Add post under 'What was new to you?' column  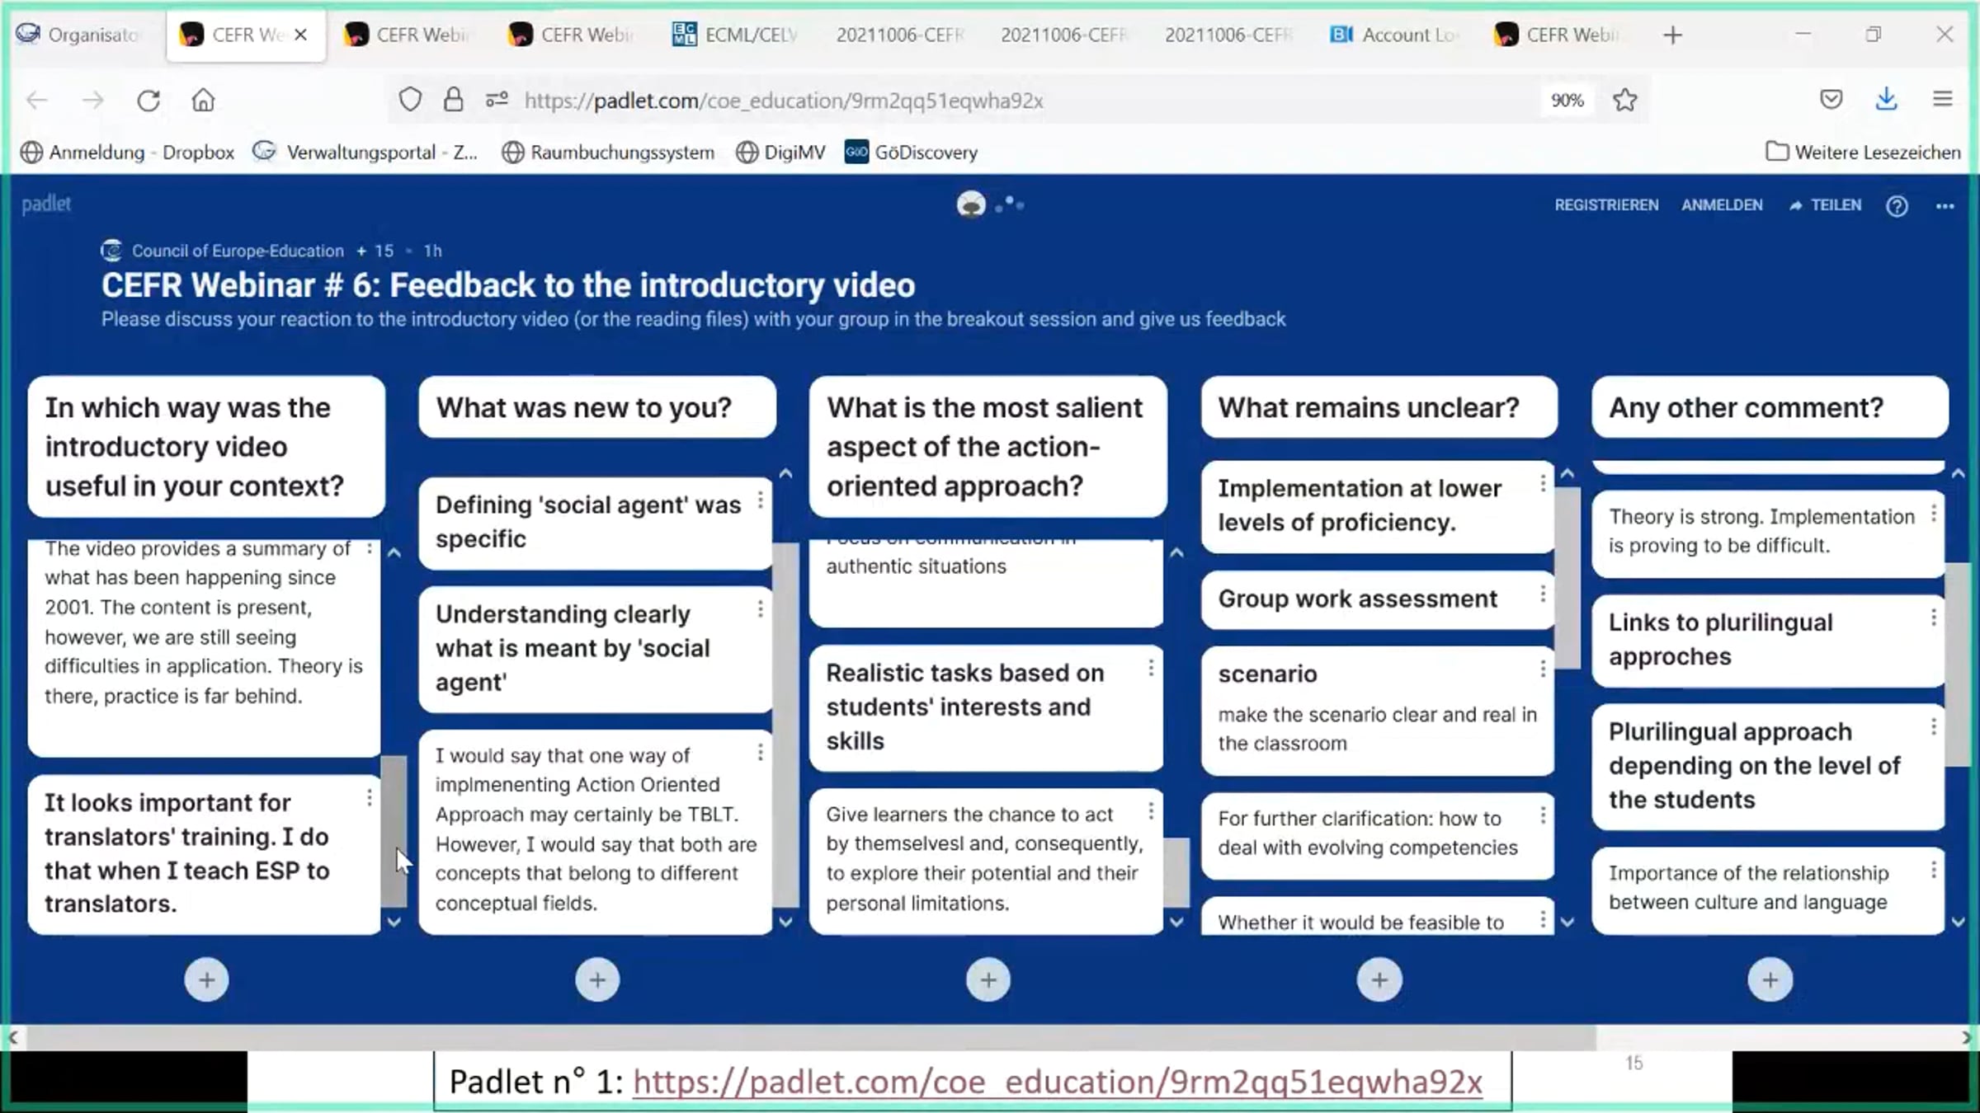click(x=597, y=979)
